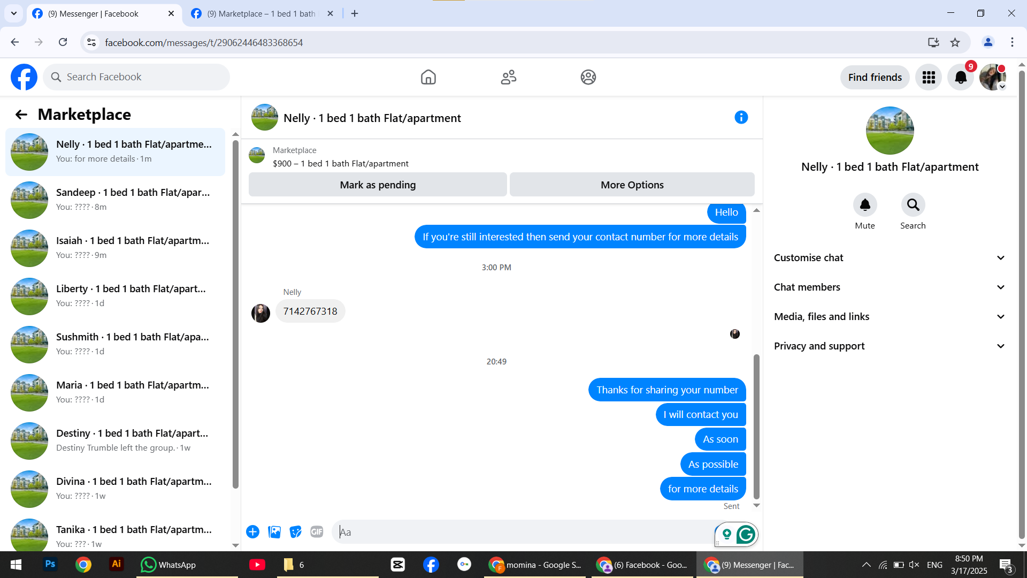Select Nelly's chat conversation in list
Viewport: 1027px width, 578px height.
[x=115, y=152]
